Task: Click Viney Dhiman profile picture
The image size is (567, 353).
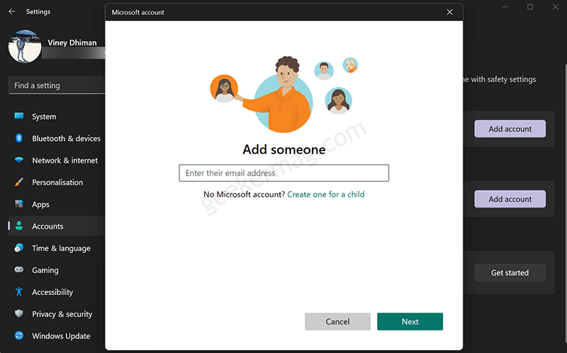Action: (25, 46)
